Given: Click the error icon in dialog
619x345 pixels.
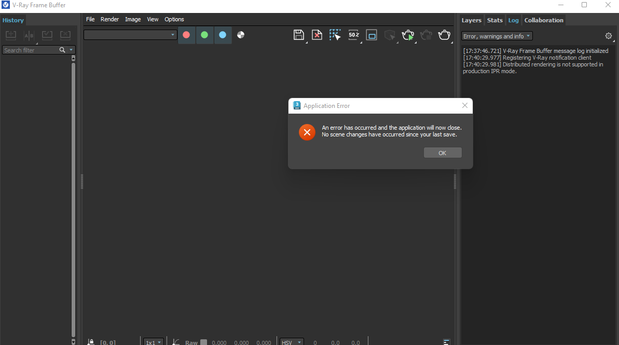Looking at the screenshot, I should 307,132.
